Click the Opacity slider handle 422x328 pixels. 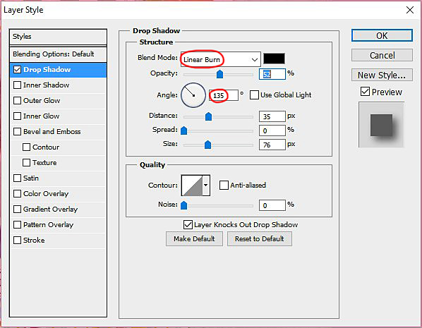pos(220,74)
